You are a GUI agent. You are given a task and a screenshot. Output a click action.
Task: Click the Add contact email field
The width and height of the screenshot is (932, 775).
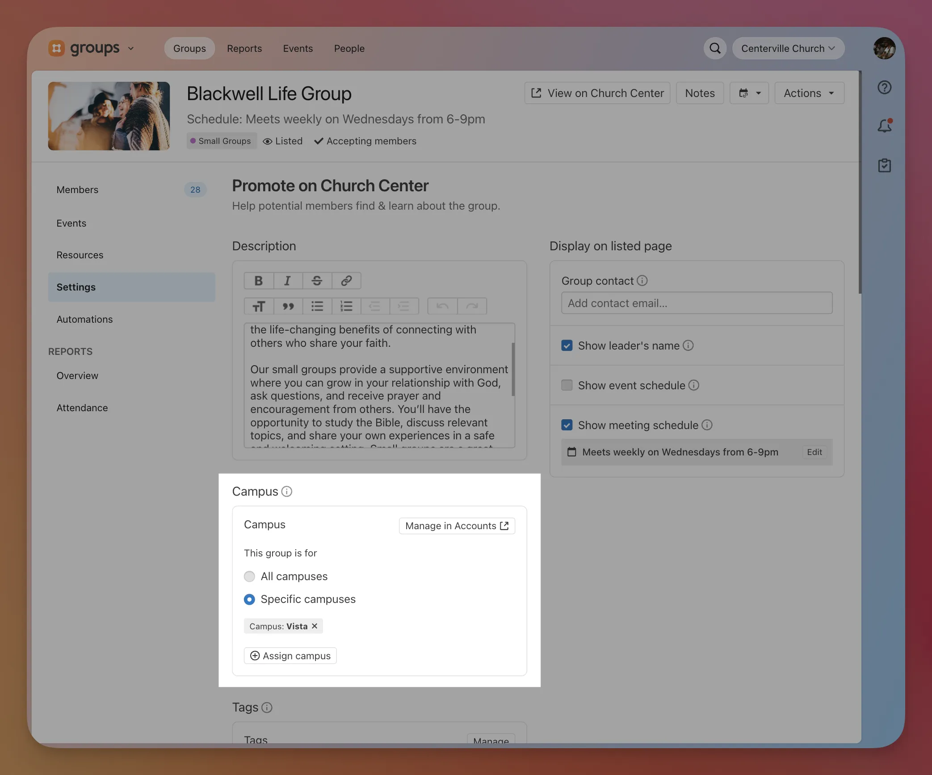pos(696,303)
